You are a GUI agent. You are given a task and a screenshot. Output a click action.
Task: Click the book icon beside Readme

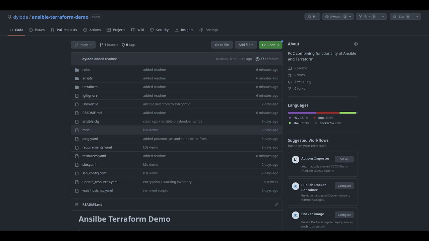tap(290, 68)
